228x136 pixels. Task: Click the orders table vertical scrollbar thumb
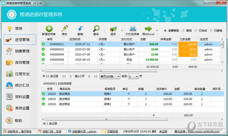point(222,44)
